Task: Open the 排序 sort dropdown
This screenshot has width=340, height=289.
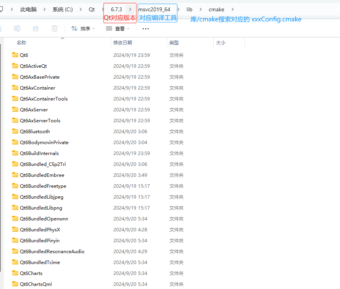Action: (83, 28)
